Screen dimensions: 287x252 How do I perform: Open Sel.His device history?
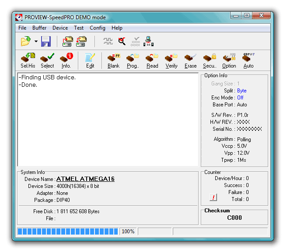click(x=28, y=61)
